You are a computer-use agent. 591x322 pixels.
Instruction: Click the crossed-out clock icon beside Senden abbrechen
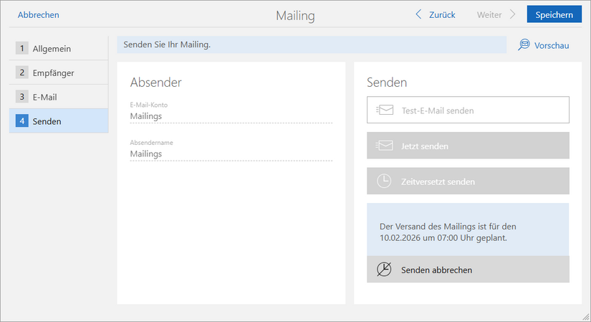coord(384,270)
